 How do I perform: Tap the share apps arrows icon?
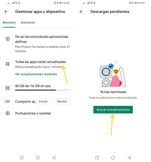(x=7, y=102)
